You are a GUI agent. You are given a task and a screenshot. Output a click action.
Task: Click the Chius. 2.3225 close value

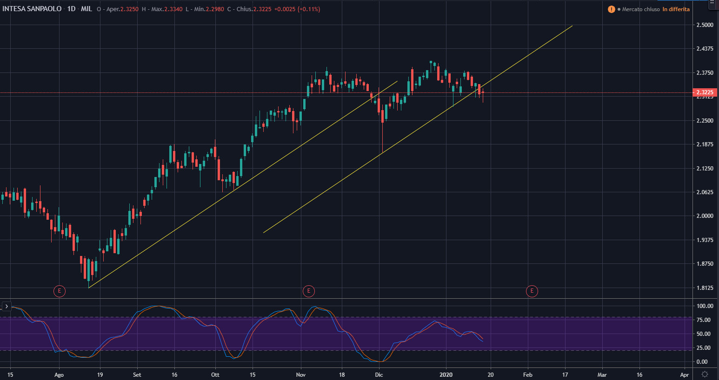[254, 9]
